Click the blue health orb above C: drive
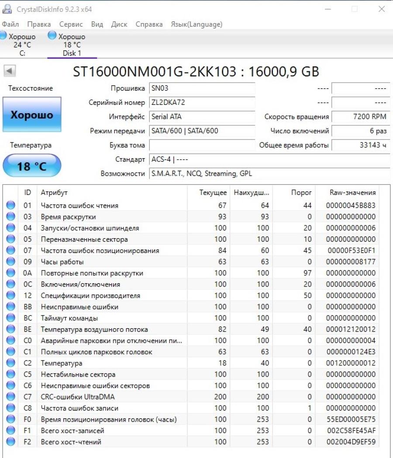 pyautogui.click(x=3, y=35)
